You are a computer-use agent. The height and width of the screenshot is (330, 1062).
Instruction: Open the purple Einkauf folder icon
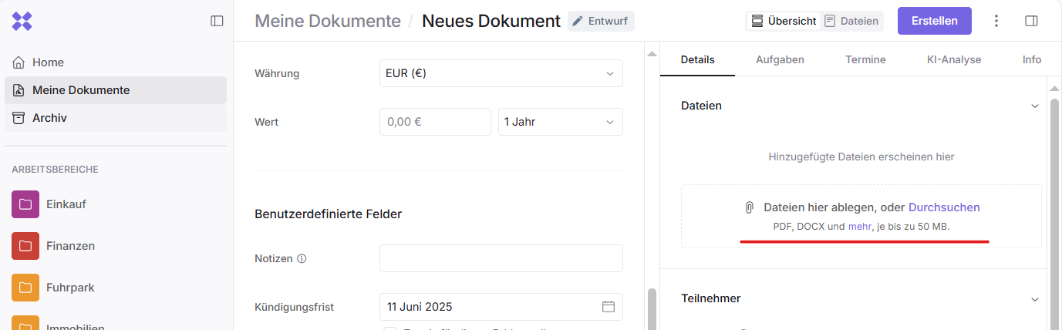[25, 204]
